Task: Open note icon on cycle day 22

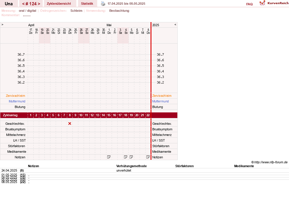Action: (148, 157)
